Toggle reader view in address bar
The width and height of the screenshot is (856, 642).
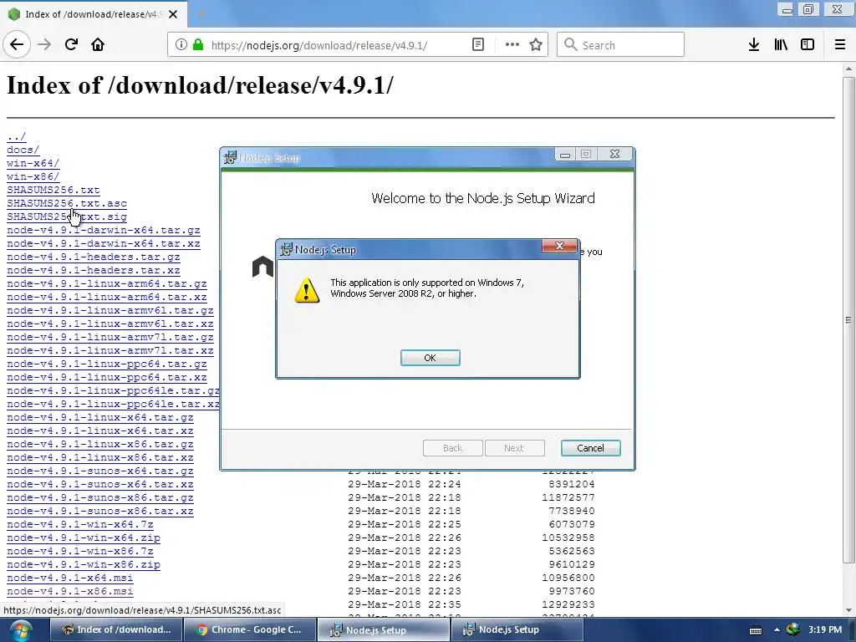pos(478,45)
